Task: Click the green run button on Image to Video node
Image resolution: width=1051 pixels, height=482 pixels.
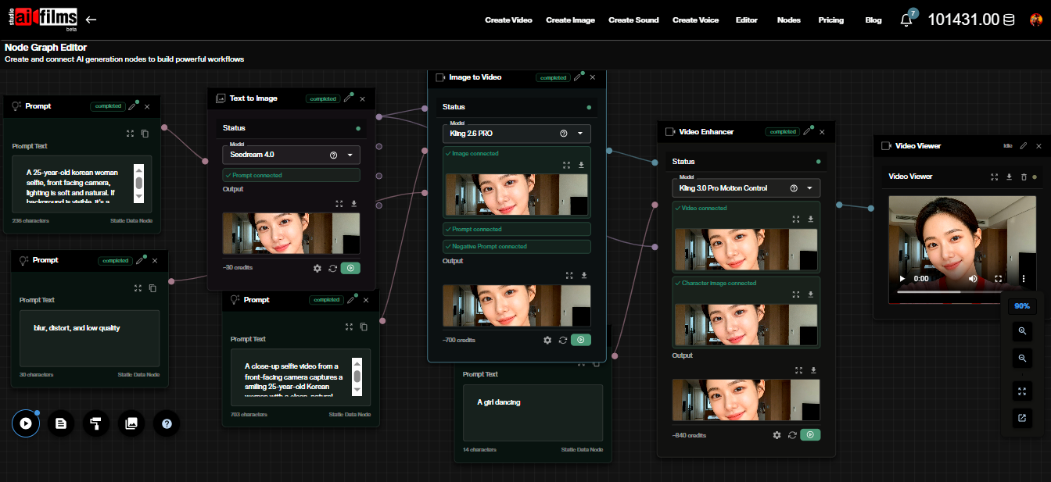Action: [x=581, y=340]
